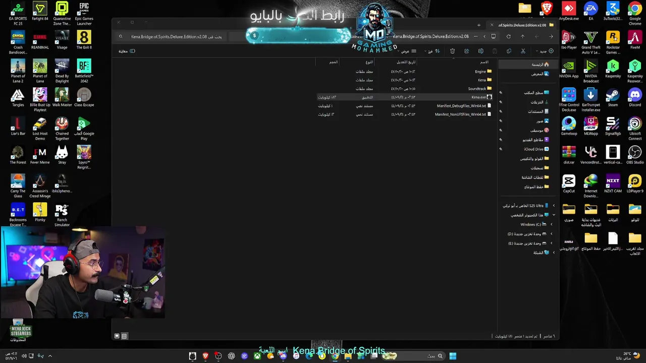This screenshot has height=363, width=646.
Task: Switch to large icons view in status bar
Action: (x=117, y=336)
